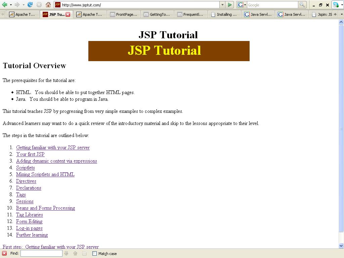Open 'Beans and Forms Processing' link
Viewport: 344px width, 258px height.
(45, 208)
